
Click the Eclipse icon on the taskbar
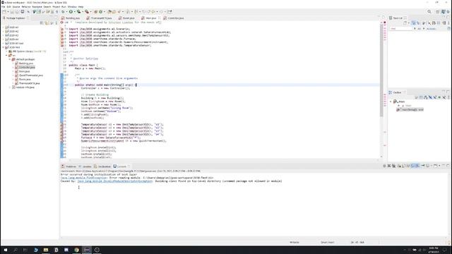tap(87, 250)
